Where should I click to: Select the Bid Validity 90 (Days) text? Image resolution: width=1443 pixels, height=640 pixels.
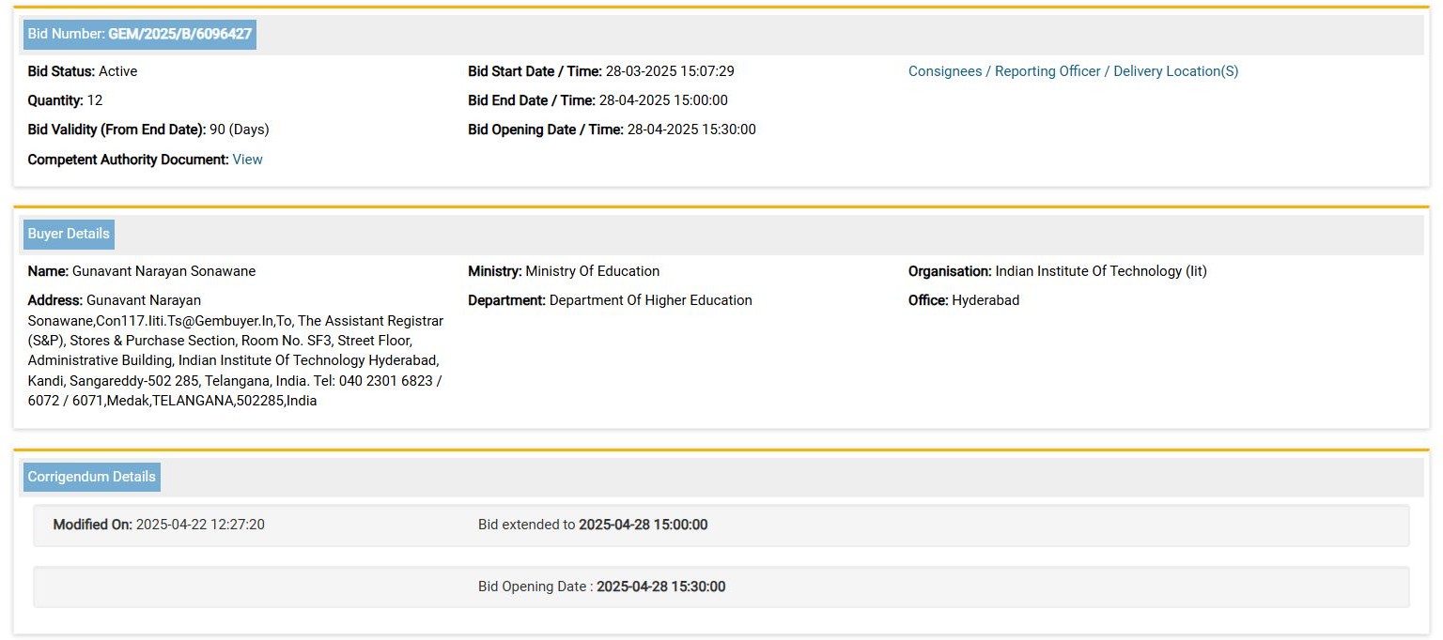pyautogui.click(x=148, y=130)
